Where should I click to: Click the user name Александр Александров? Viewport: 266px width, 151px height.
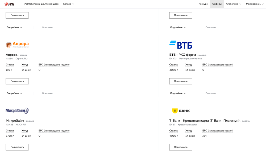click(41, 4)
